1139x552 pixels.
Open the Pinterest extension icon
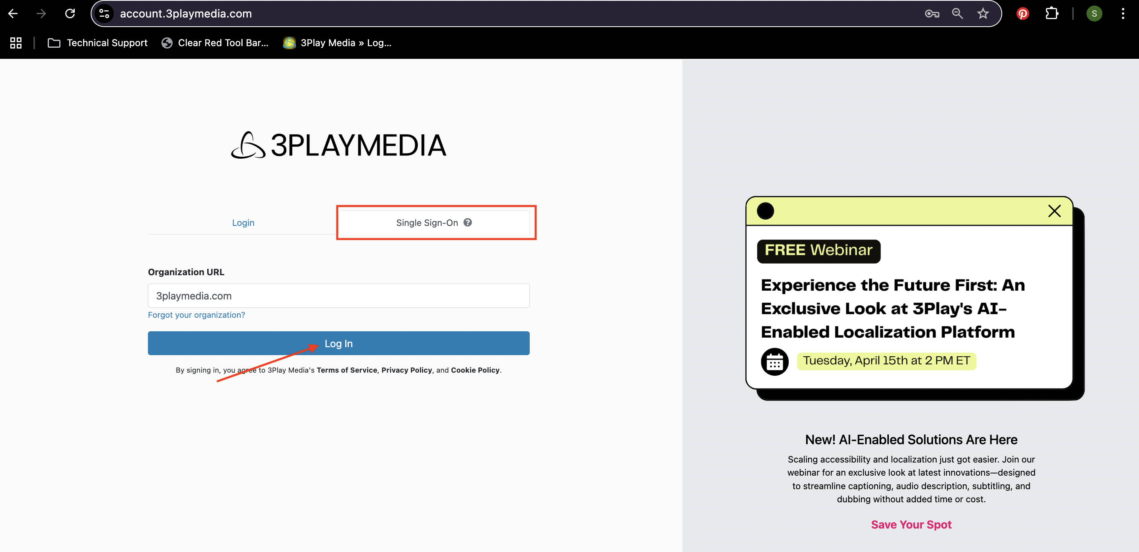(x=1022, y=14)
